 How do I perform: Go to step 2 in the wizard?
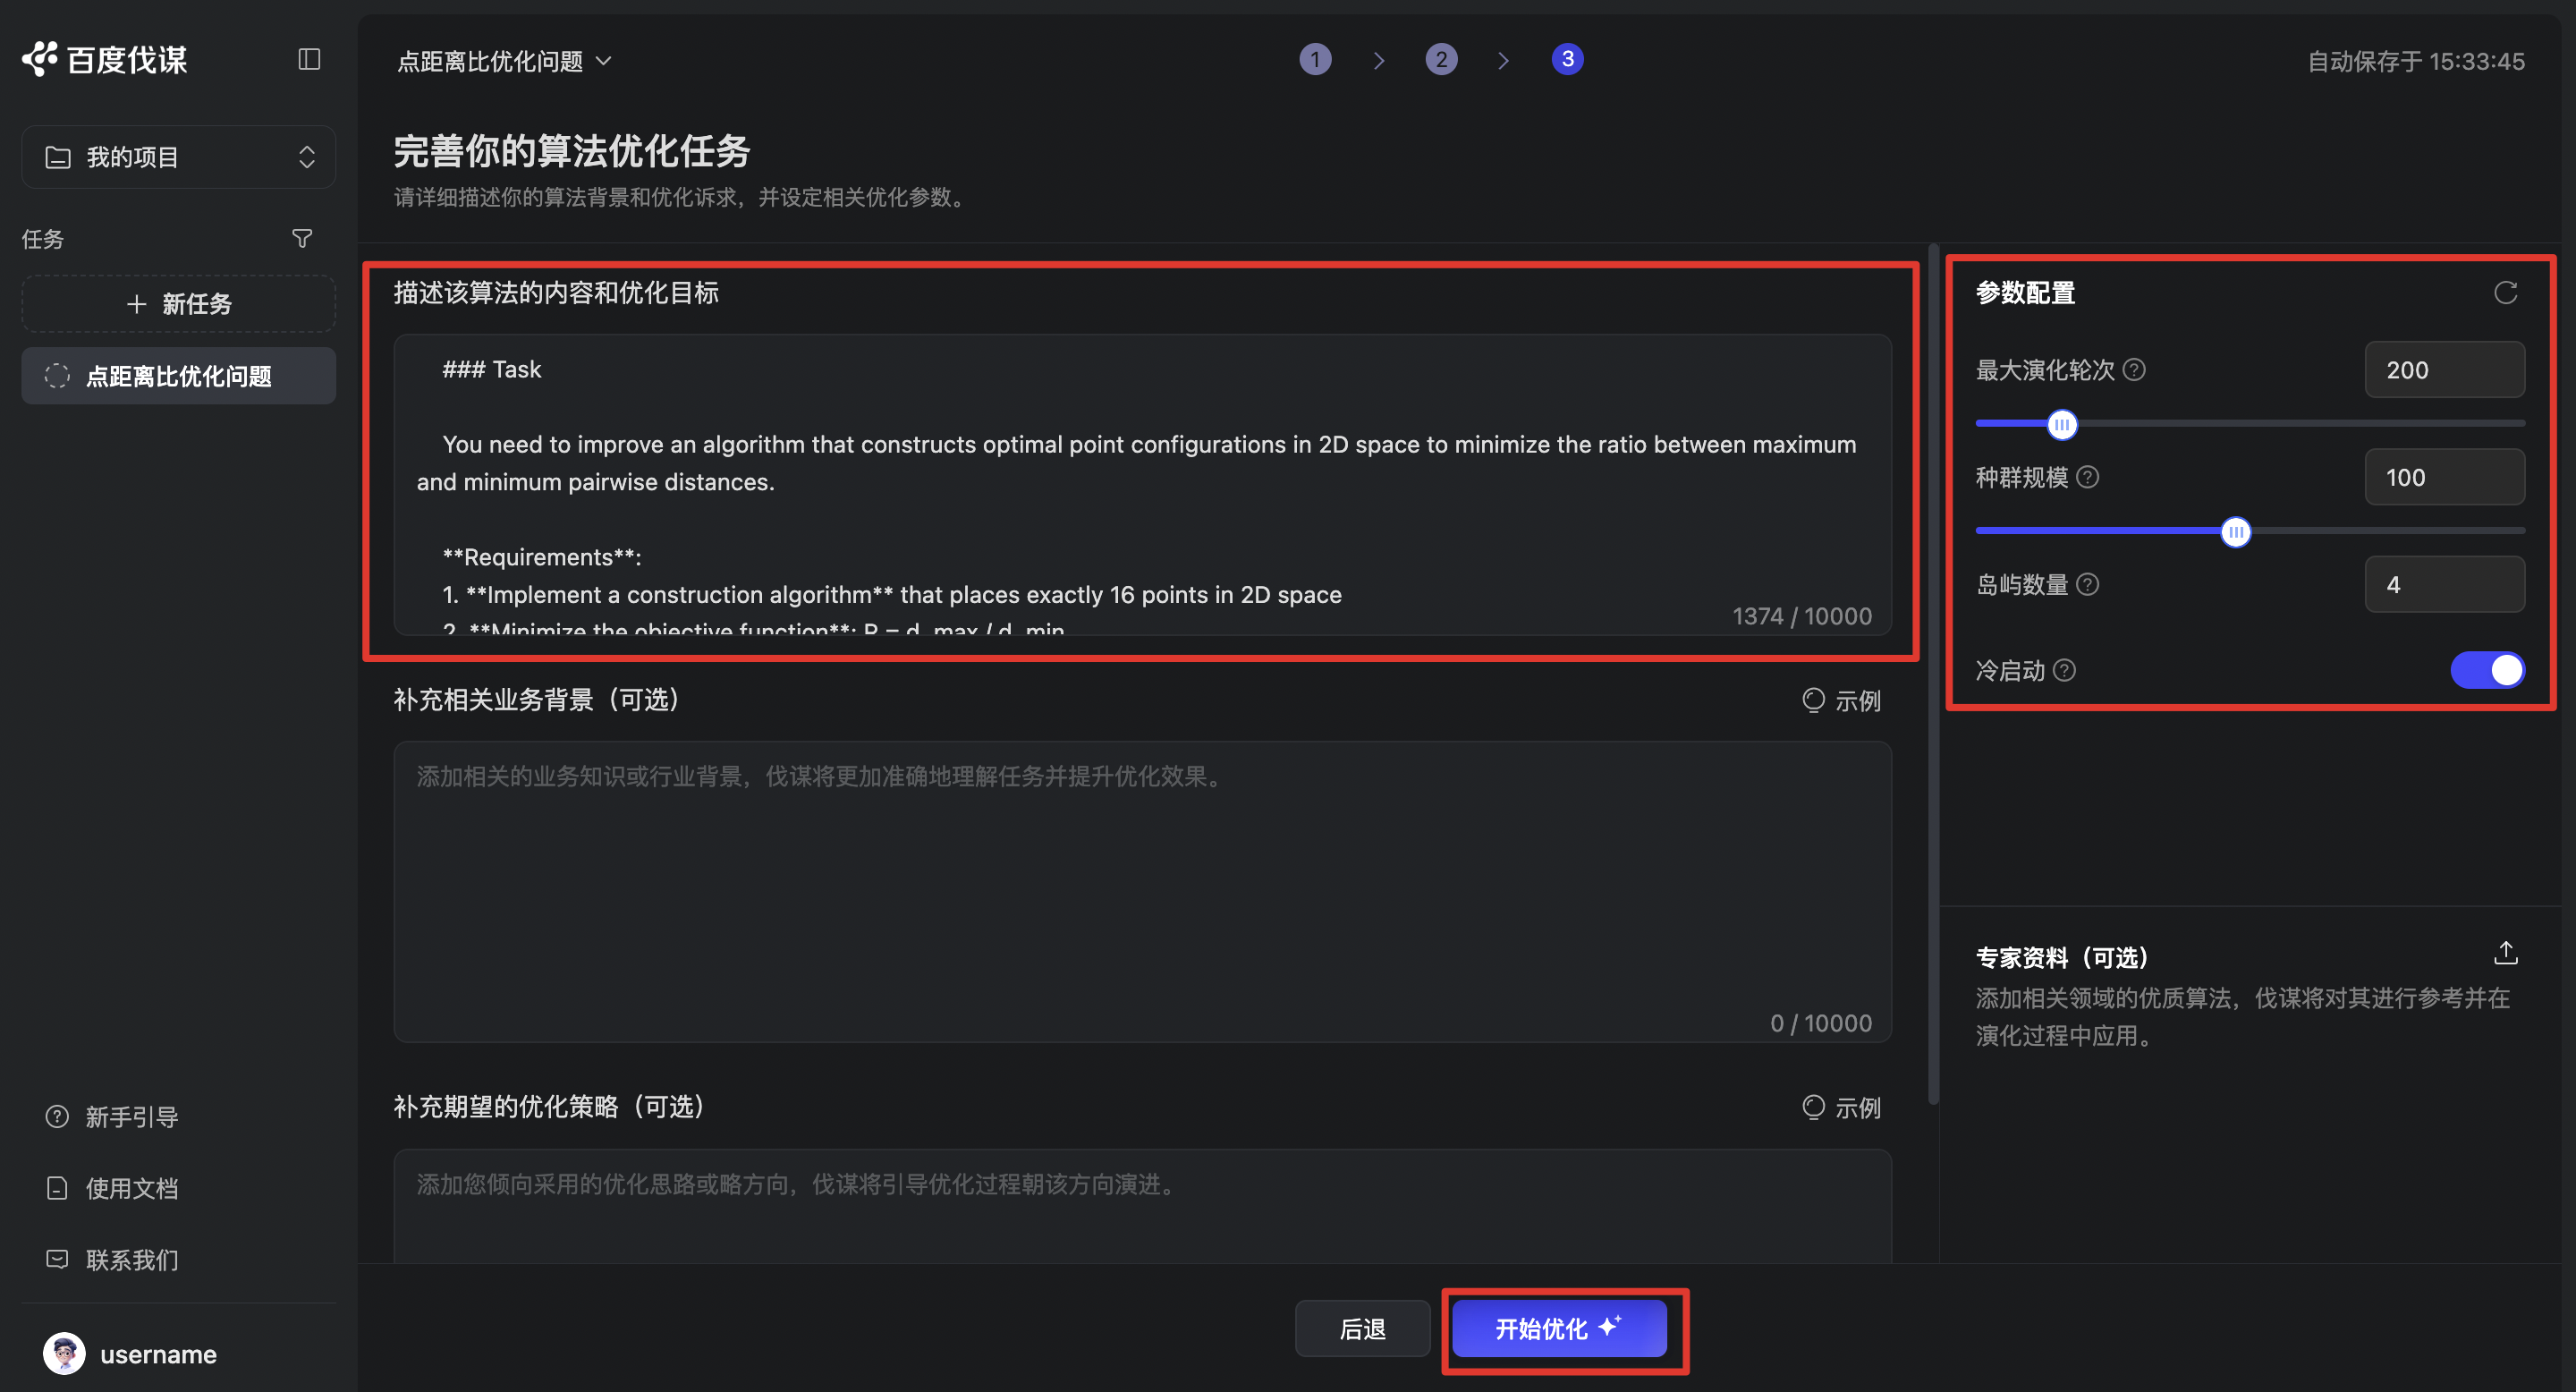click(1441, 60)
